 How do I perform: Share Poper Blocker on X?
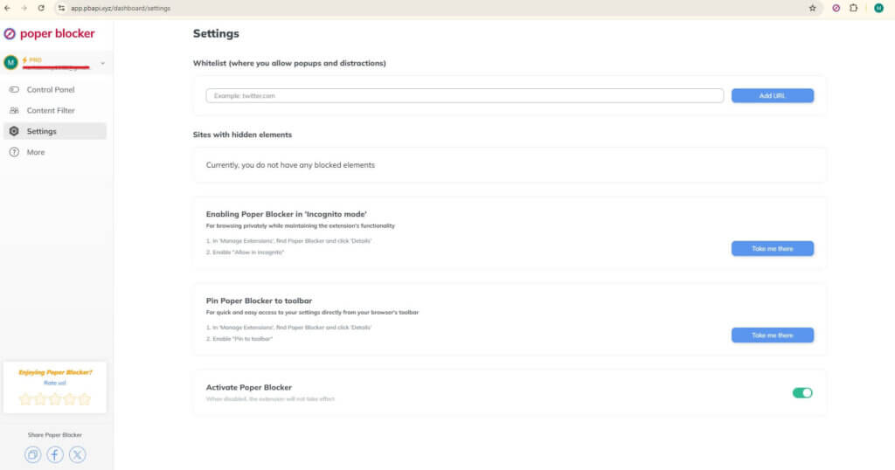[x=78, y=454]
